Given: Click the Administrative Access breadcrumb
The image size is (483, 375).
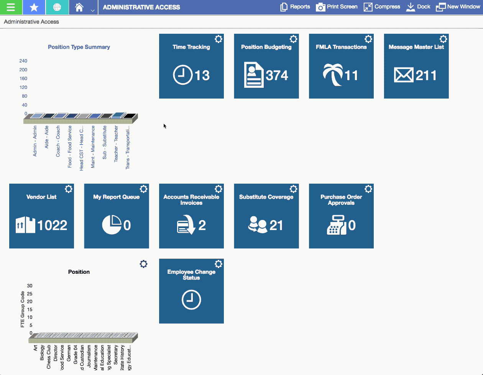Looking at the screenshot, I should tap(31, 22).
